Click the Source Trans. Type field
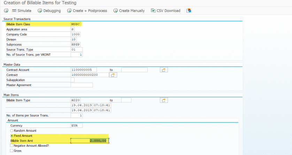Viewport: 292px width, 155px height. click(x=77, y=50)
